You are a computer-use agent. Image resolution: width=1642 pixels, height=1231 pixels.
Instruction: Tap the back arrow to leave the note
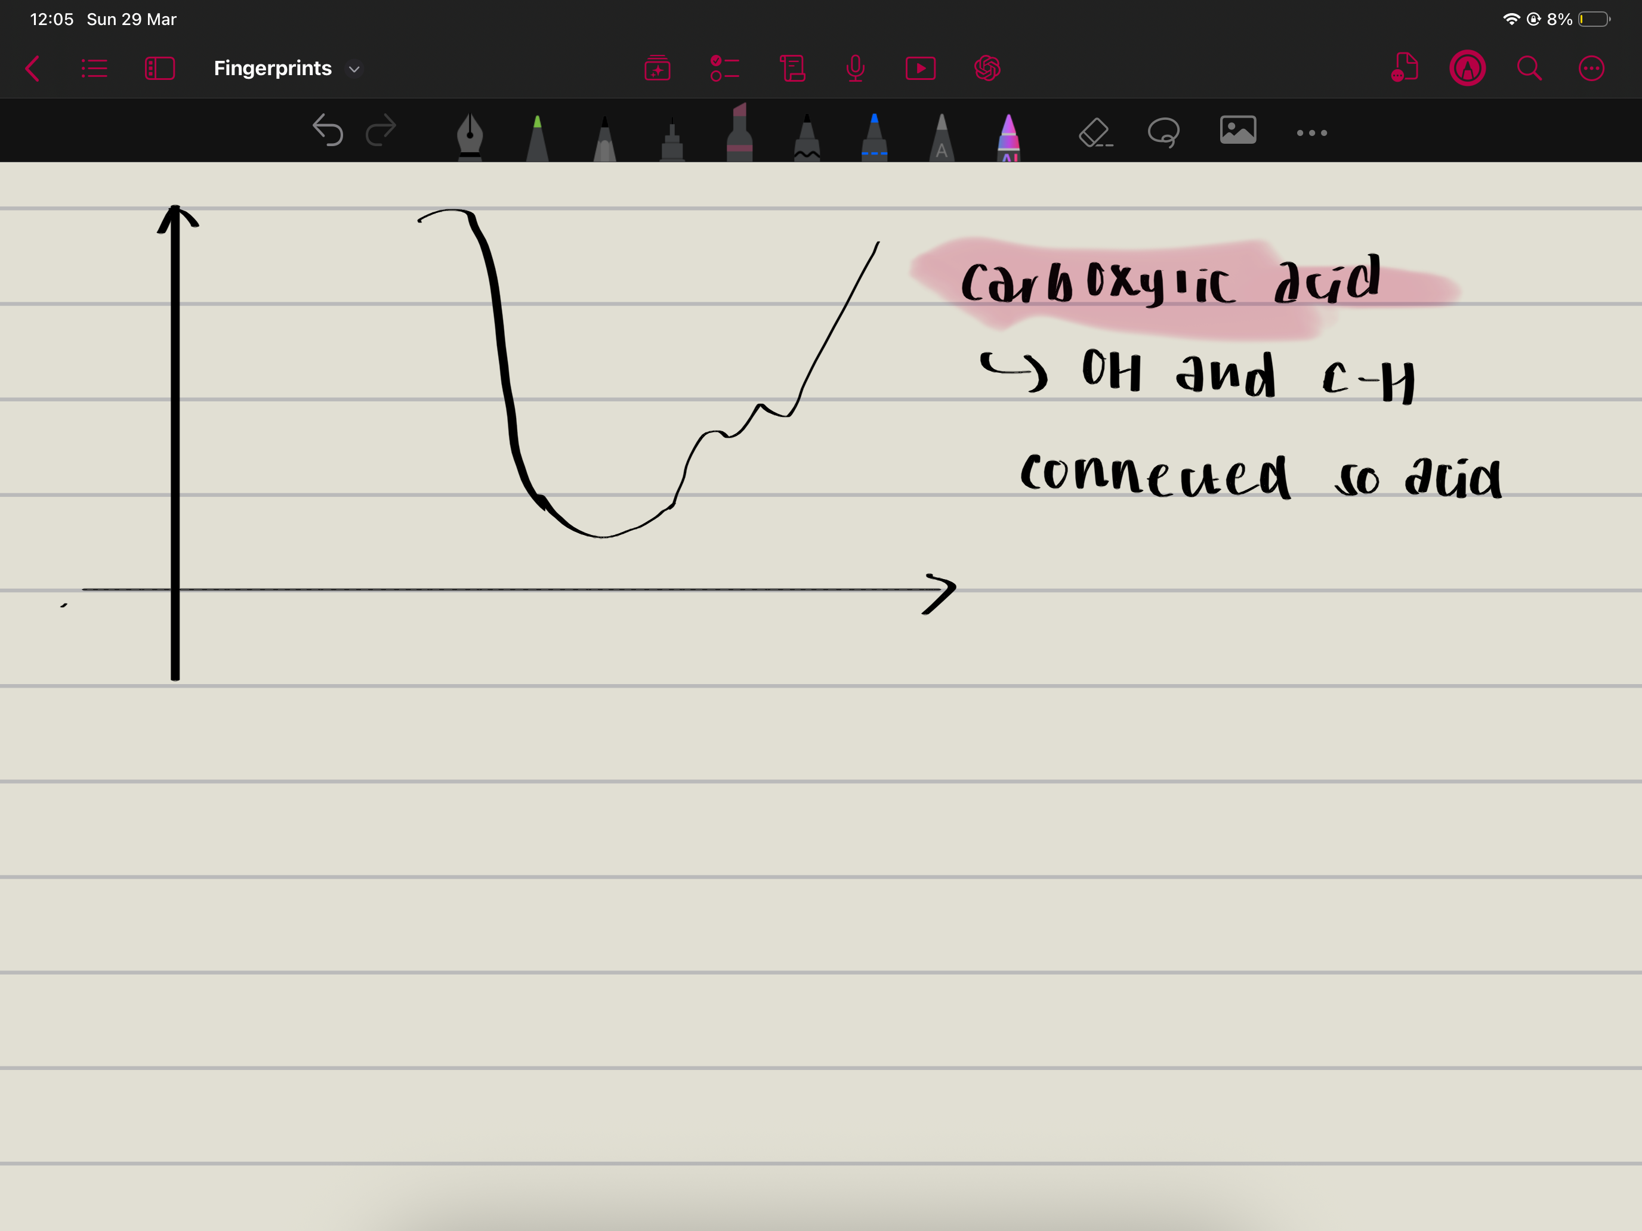coord(33,69)
